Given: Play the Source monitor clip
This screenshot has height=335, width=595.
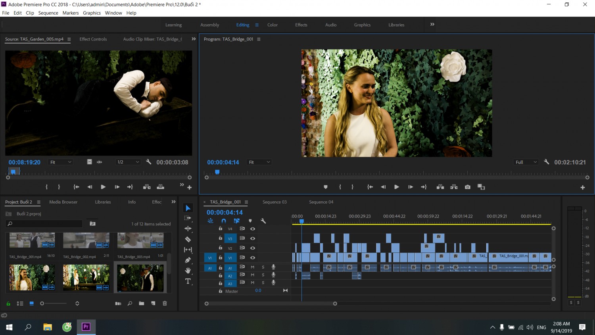Looking at the screenshot, I should [103, 187].
